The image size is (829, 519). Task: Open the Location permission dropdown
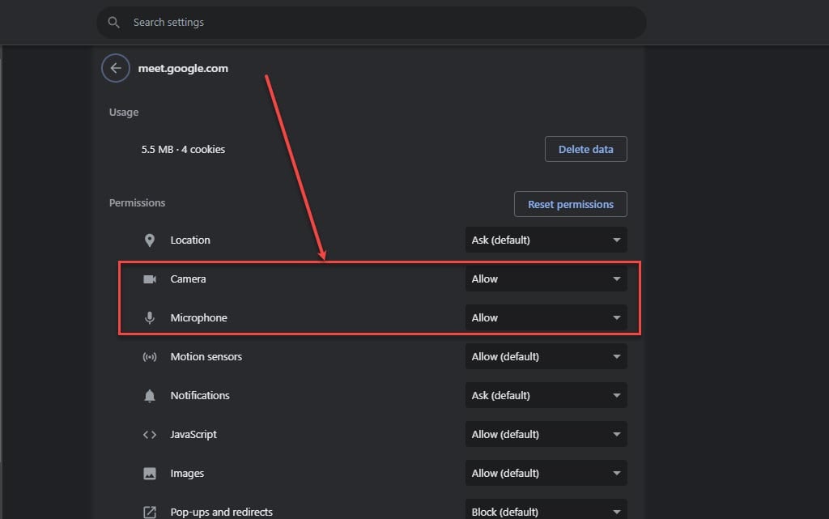tap(546, 240)
